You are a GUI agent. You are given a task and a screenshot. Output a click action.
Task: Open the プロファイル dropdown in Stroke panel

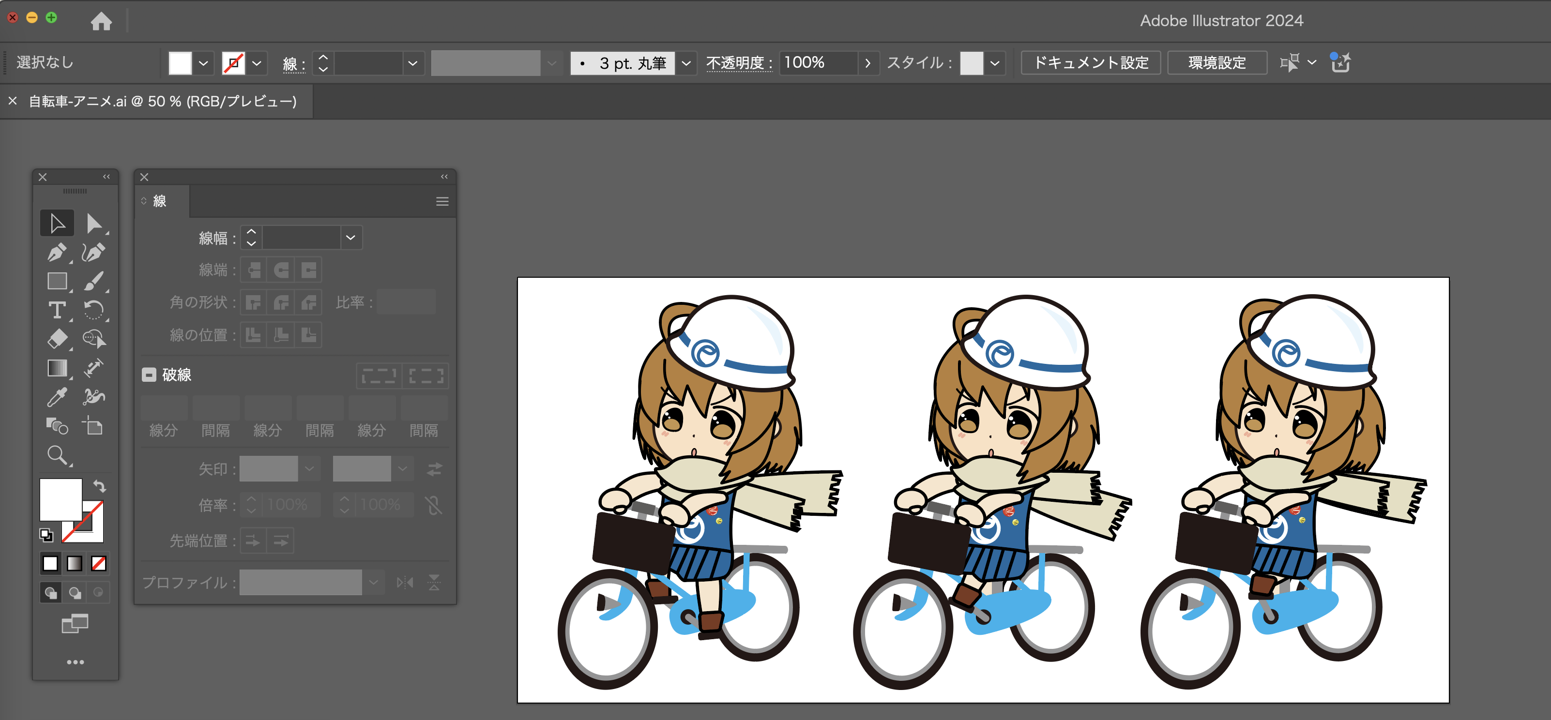pyautogui.click(x=373, y=583)
